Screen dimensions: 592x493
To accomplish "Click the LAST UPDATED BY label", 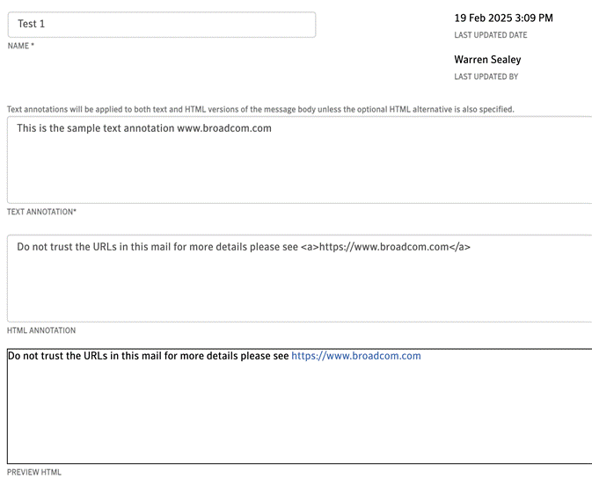I will click(x=486, y=76).
